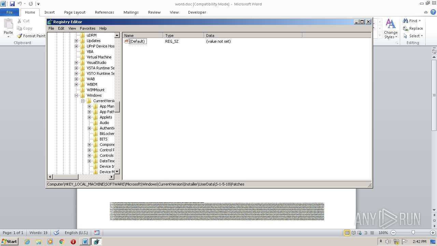Screen dimensions: 437x246
Task: Expand the VisualStudio registry key
Action: click(x=76, y=63)
